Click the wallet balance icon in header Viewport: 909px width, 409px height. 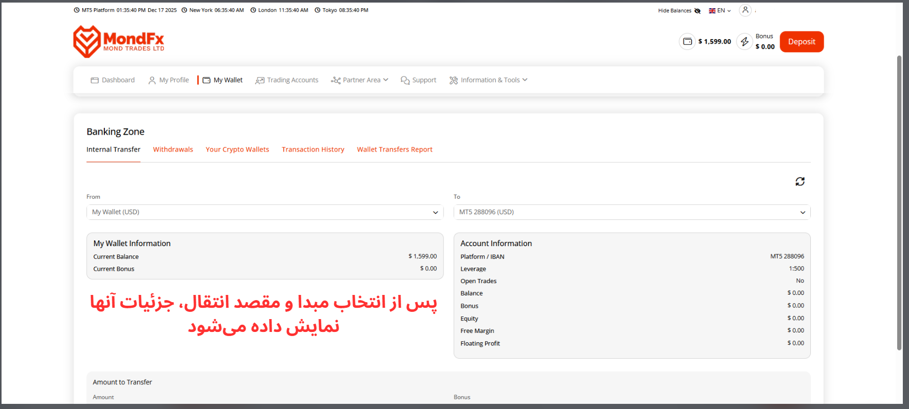click(687, 42)
